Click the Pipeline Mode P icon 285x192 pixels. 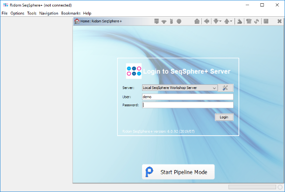pos(150,171)
